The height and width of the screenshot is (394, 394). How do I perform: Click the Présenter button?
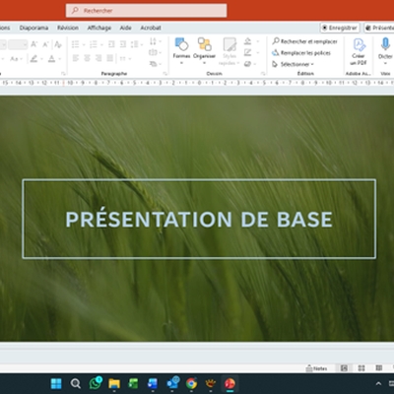[379, 28]
